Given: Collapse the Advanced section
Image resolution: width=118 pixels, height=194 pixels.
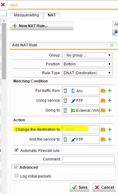Looking at the screenshot, I should pos(16,167).
